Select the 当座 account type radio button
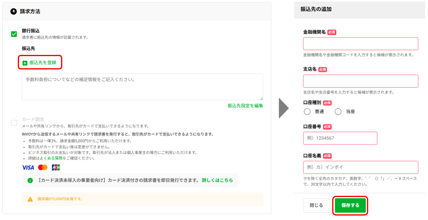 click(x=338, y=111)
